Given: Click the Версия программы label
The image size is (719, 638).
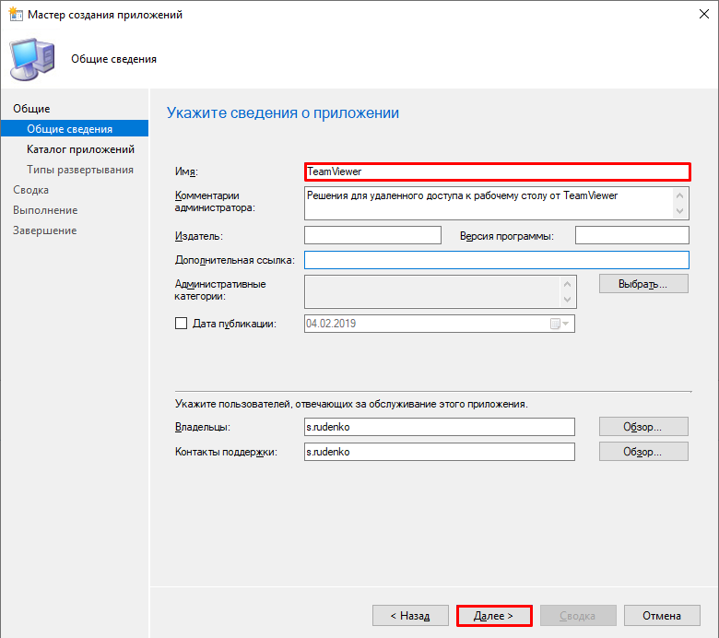Looking at the screenshot, I should click(x=507, y=236).
